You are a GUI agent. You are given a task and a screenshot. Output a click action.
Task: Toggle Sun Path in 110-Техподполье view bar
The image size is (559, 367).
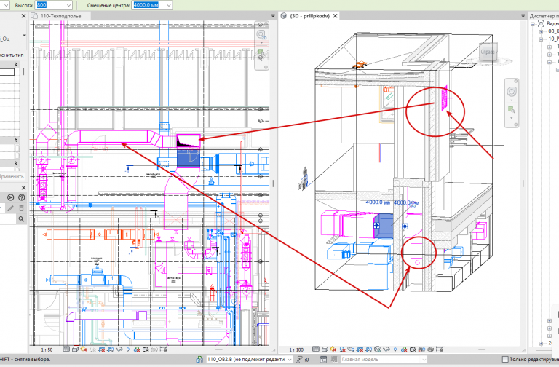point(84,350)
